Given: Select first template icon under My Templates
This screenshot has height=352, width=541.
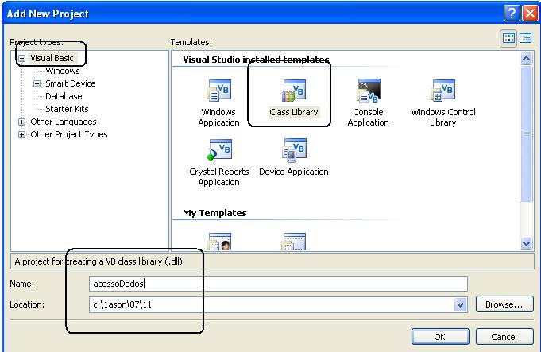Looking at the screenshot, I should pyautogui.click(x=219, y=242).
